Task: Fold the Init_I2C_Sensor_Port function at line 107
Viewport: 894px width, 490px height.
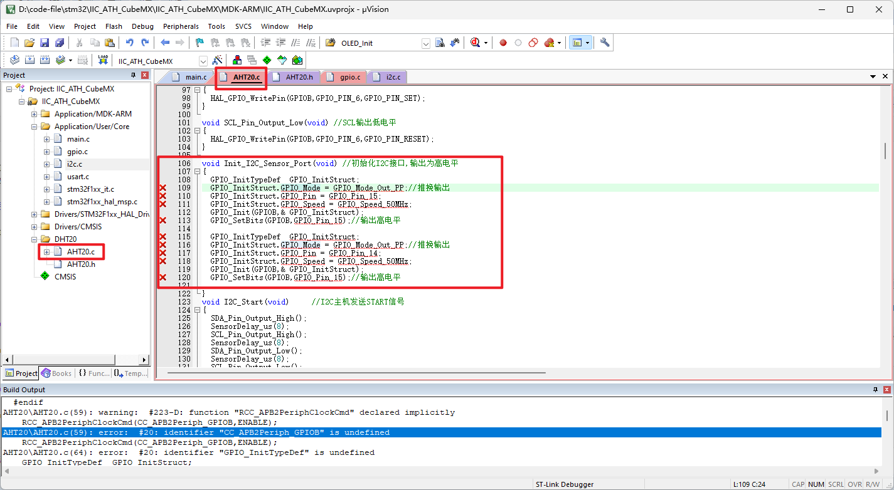Action: click(198, 172)
